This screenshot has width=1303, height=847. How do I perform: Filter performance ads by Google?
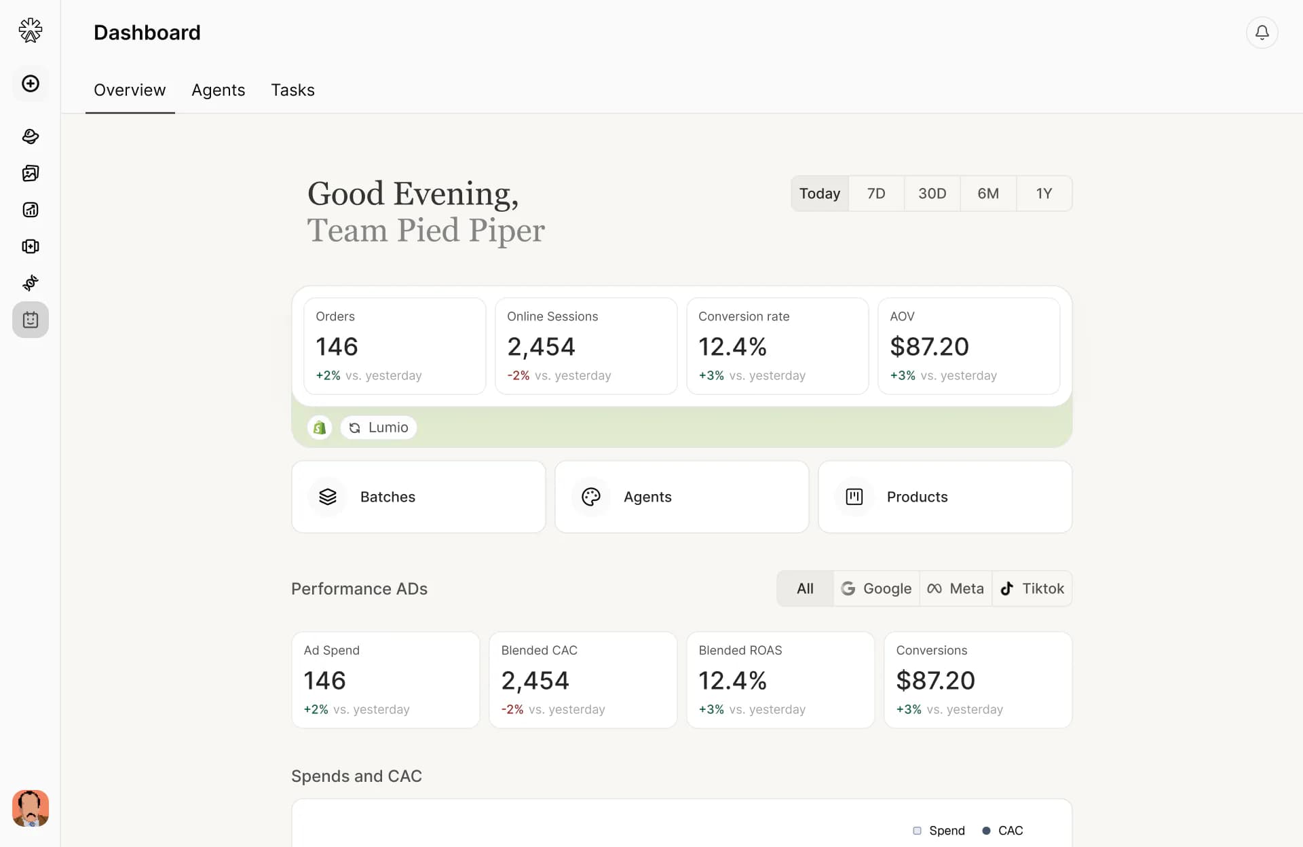(x=876, y=588)
